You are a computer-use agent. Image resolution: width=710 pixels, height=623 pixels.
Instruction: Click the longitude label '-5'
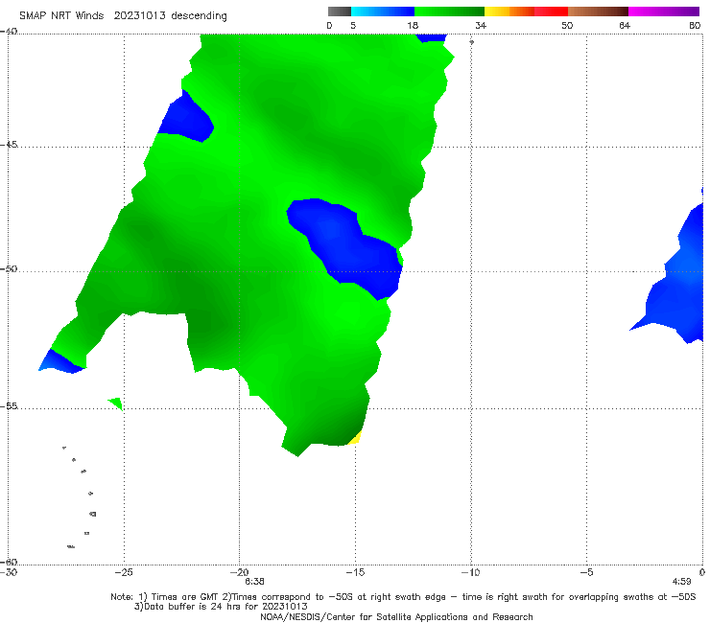pos(586,572)
